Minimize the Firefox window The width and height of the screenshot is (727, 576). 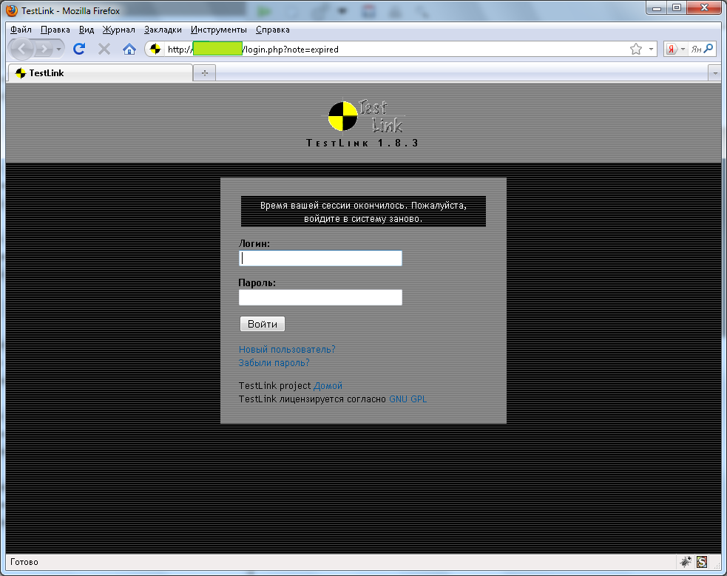coord(657,8)
